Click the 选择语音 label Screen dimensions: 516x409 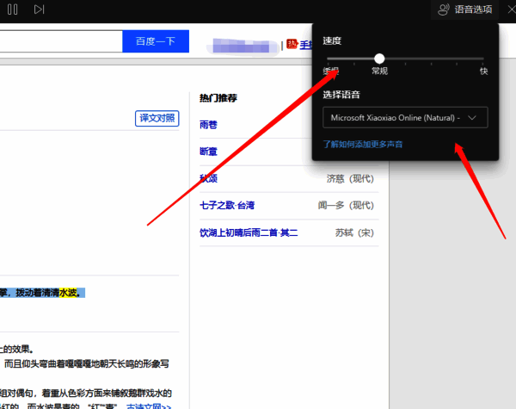click(341, 95)
